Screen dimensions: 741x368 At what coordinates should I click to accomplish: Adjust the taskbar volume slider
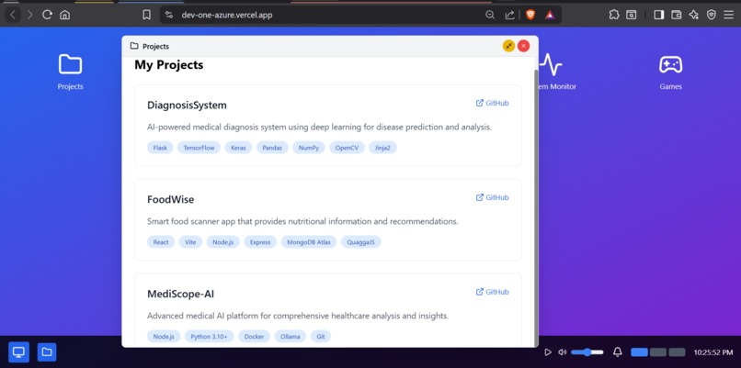(x=587, y=352)
